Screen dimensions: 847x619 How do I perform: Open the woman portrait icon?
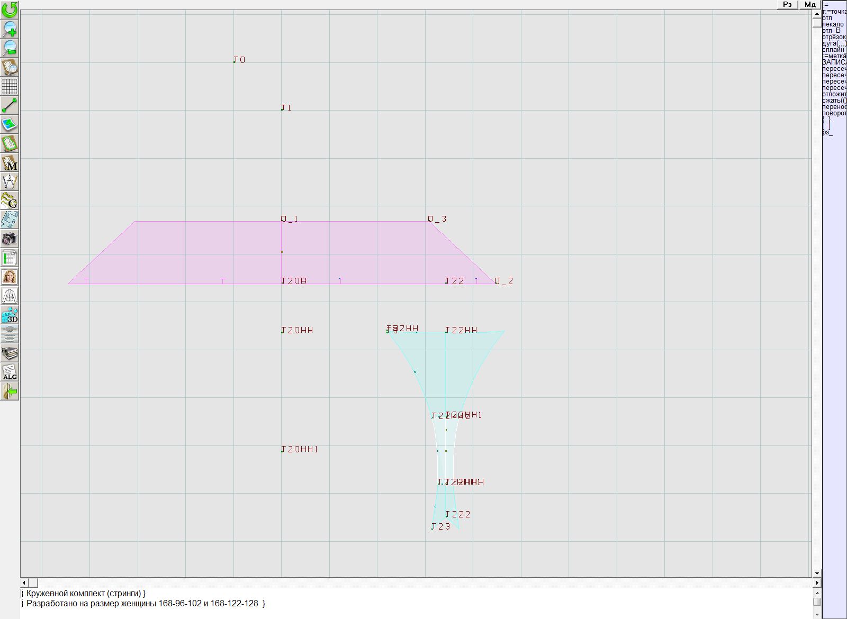pyautogui.click(x=10, y=277)
